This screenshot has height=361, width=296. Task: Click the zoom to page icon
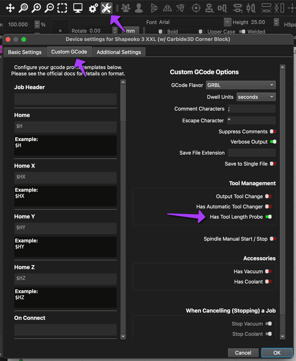coord(23,8)
